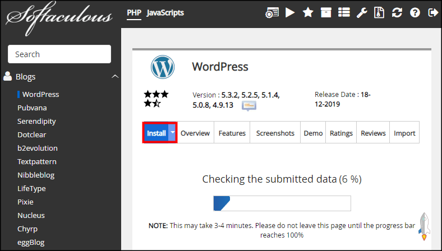Select Textpattern in the sidebar
The width and height of the screenshot is (442, 251).
(x=37, y=162)
